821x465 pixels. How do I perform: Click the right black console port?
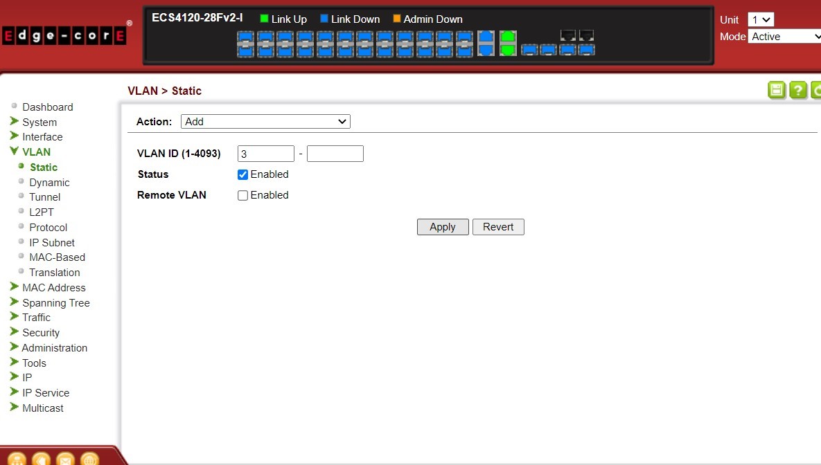tap(586, 35)
